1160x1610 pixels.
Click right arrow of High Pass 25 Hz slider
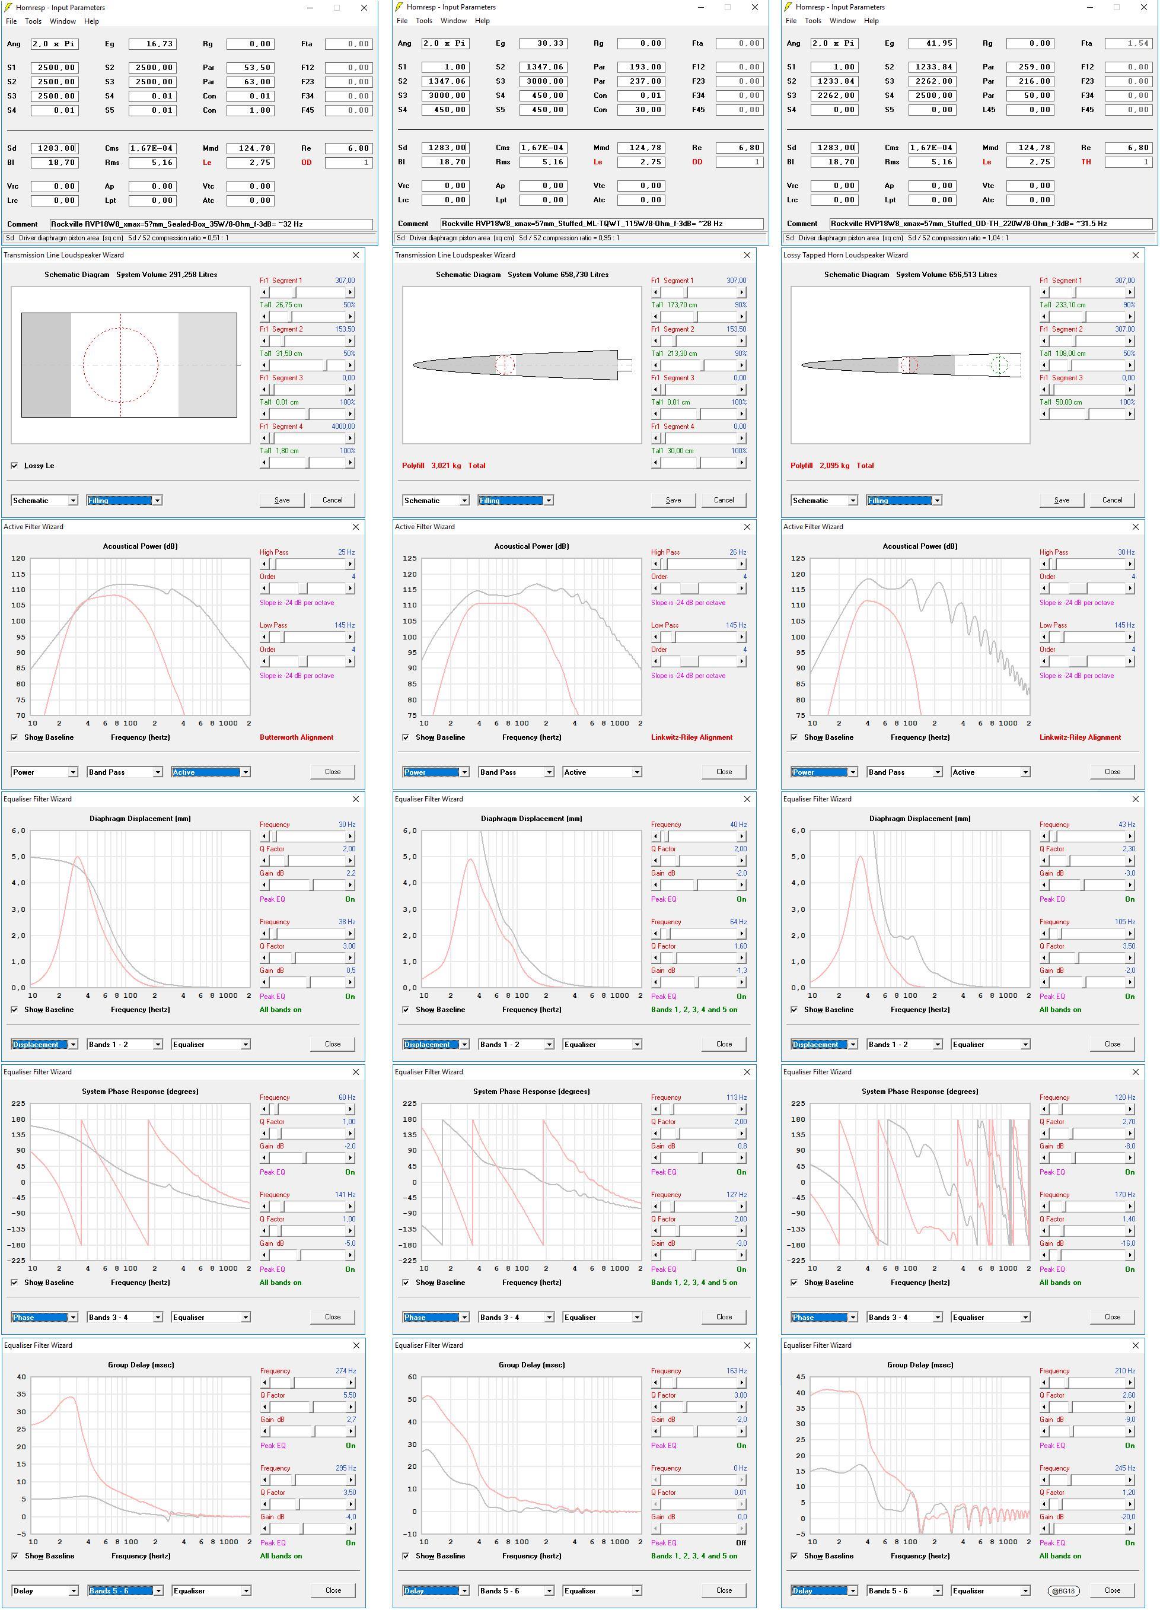click(350, 564)
